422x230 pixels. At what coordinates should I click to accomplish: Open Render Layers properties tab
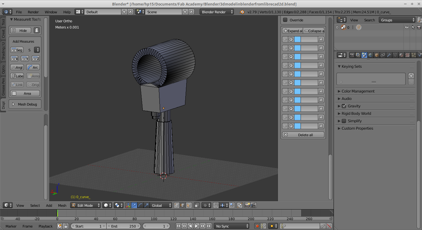tap(358, 55)
